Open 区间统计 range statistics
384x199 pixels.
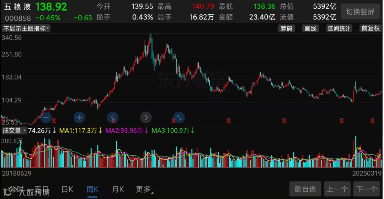[339, 28]
